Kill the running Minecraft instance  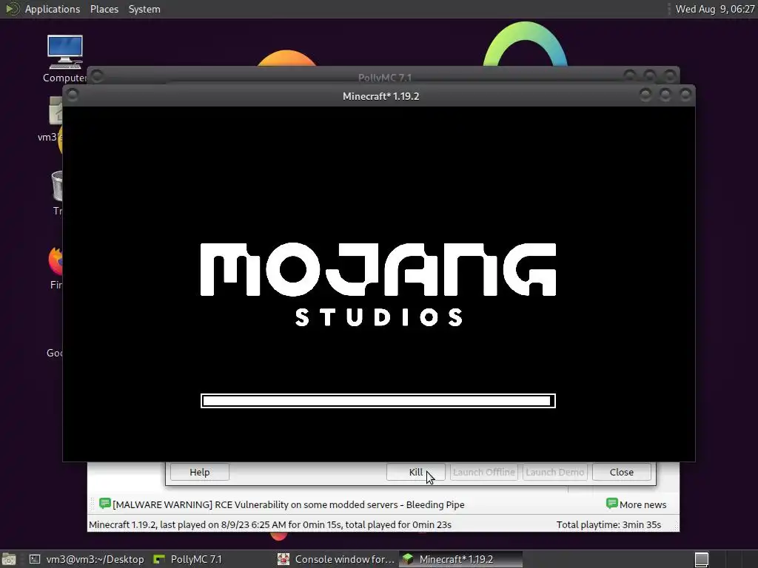[x=416, y=472]
